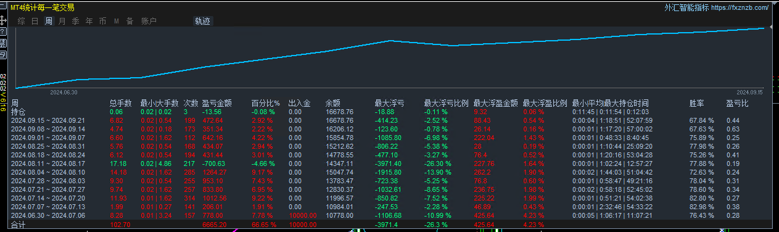Open the 季 quarterly tab
The height and width of the screenshot is (232, 779).
[76, 21]
